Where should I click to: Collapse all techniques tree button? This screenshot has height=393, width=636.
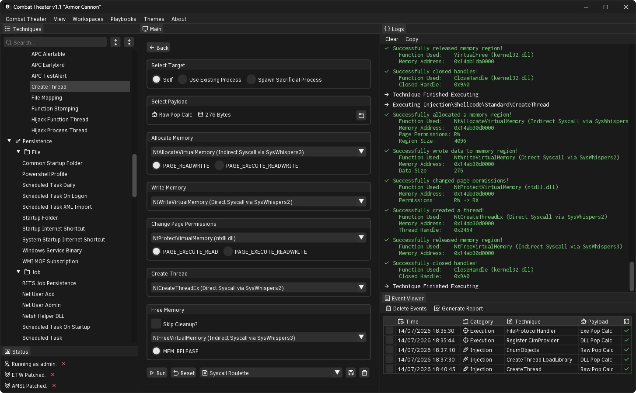[129, 42]
